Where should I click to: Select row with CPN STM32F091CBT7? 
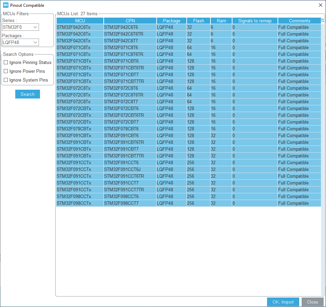188,149
